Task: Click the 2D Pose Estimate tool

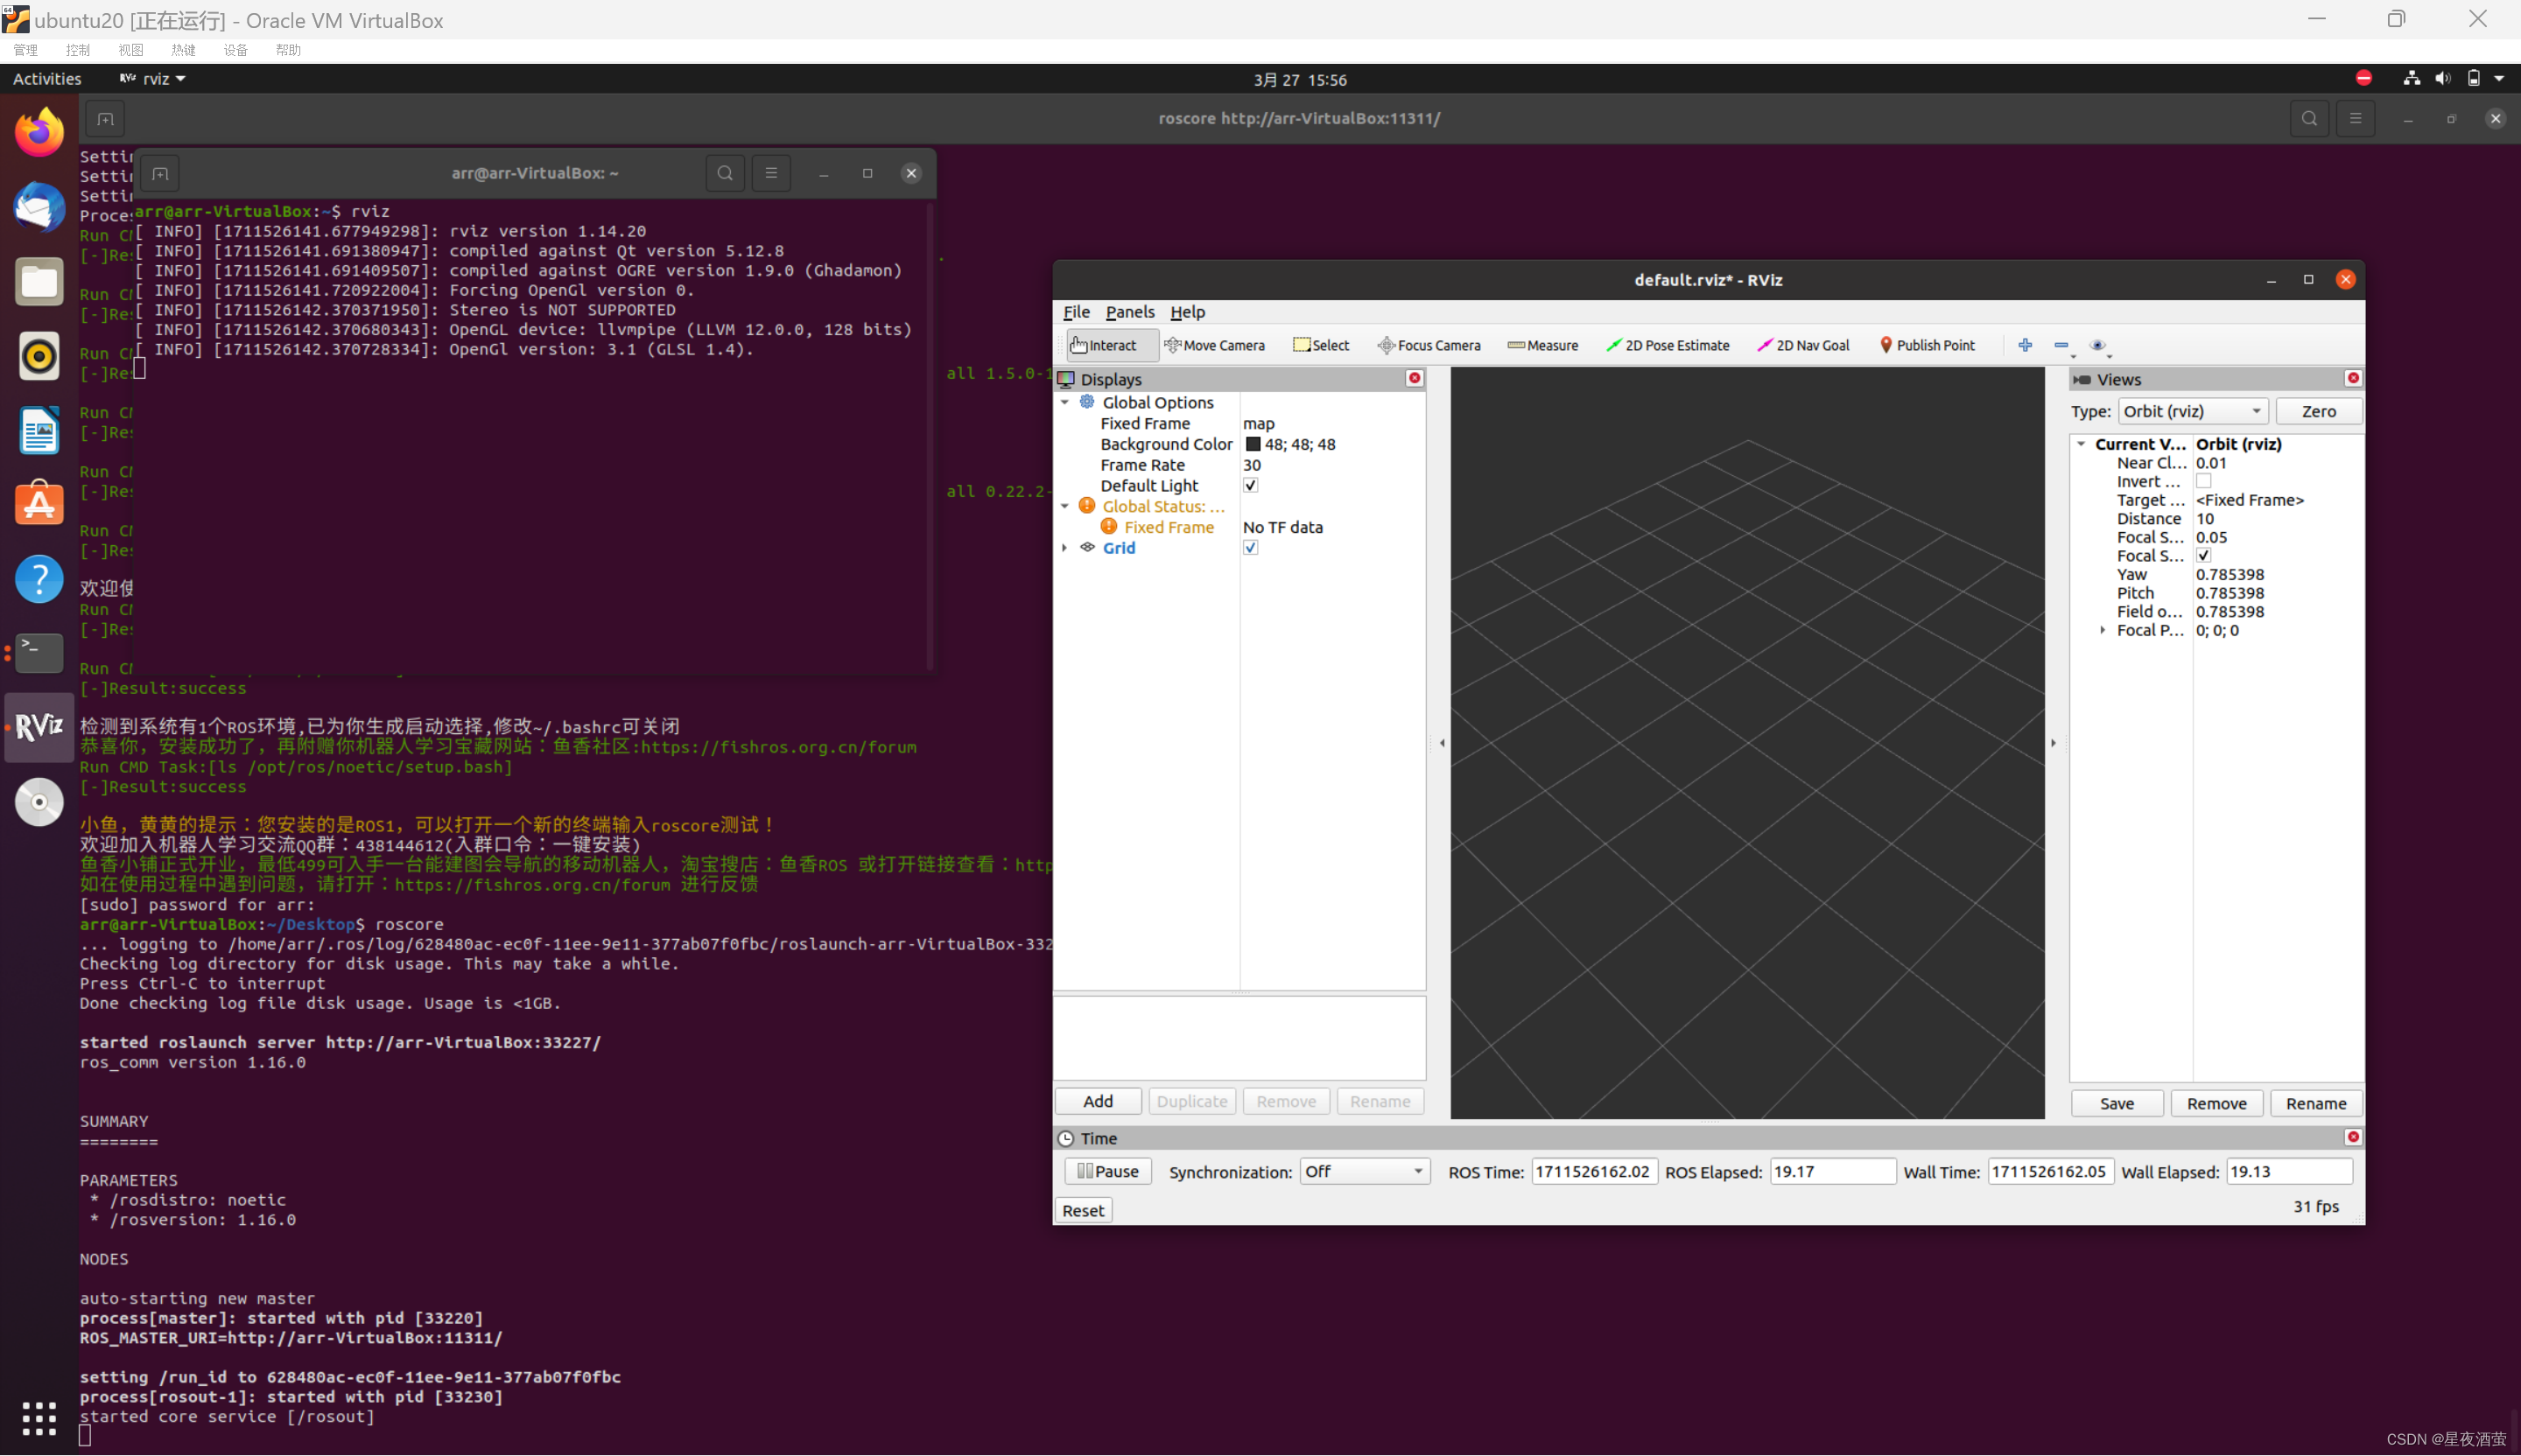Action: tap(1668, 345)
